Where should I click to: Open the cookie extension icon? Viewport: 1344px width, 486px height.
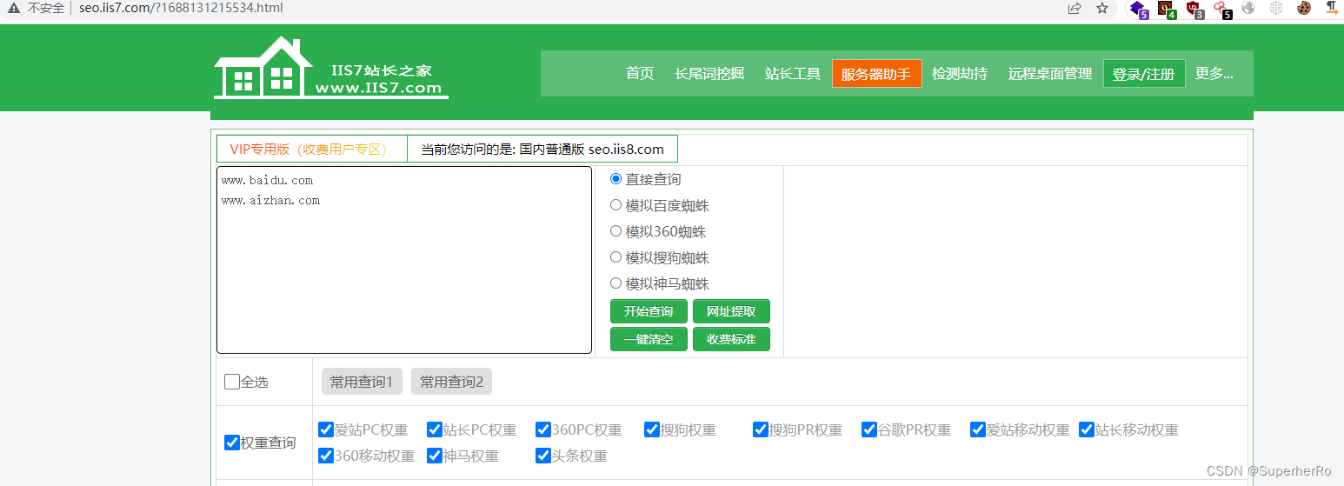pyautogui.click(x=1304, y=8)
